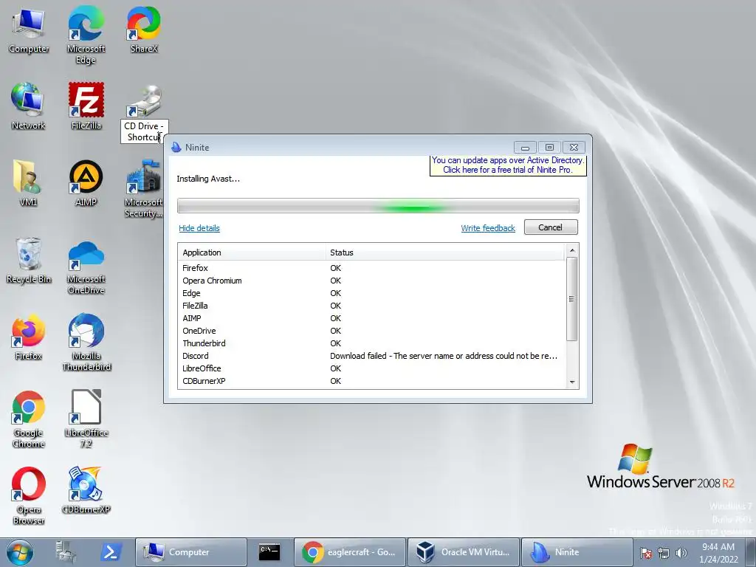Viewport: 756px width, 567px height.
Task: Click the volume speaker tray icon
Action: tap(681, 553)
